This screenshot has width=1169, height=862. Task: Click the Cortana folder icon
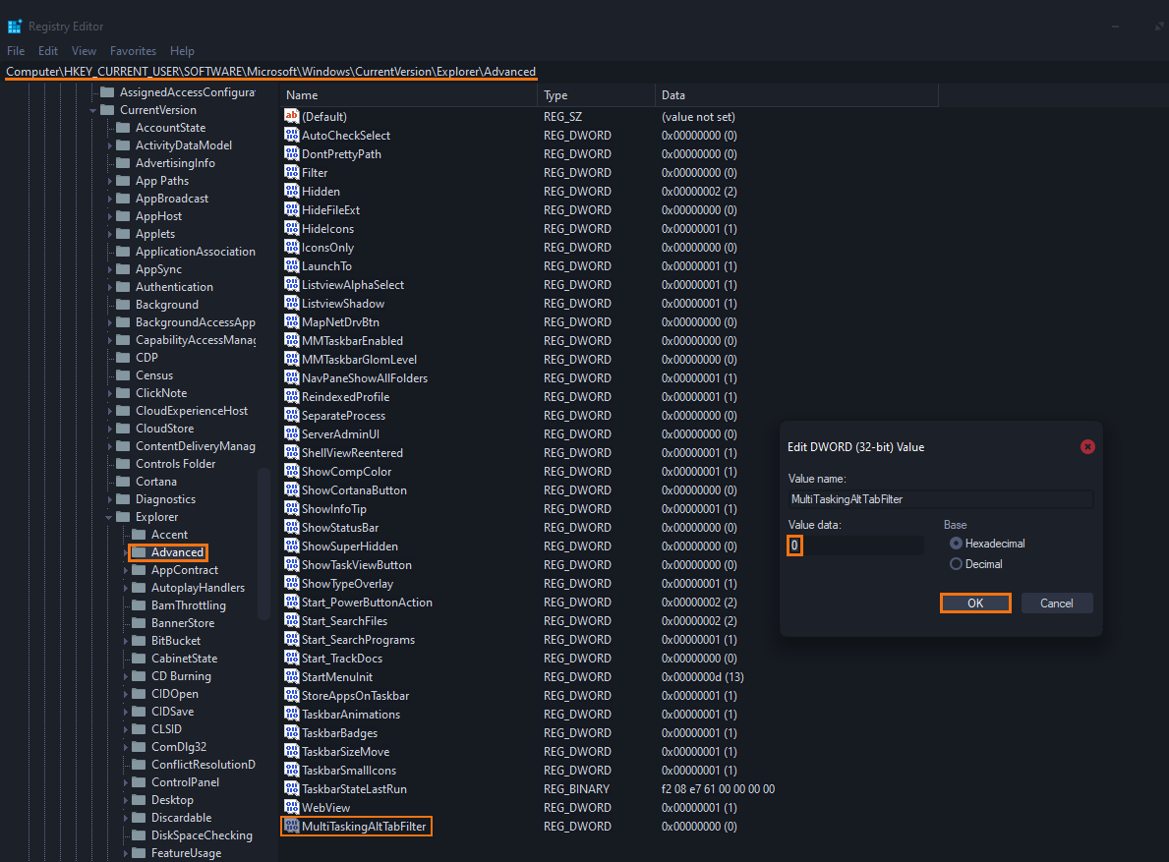point(123,482)
